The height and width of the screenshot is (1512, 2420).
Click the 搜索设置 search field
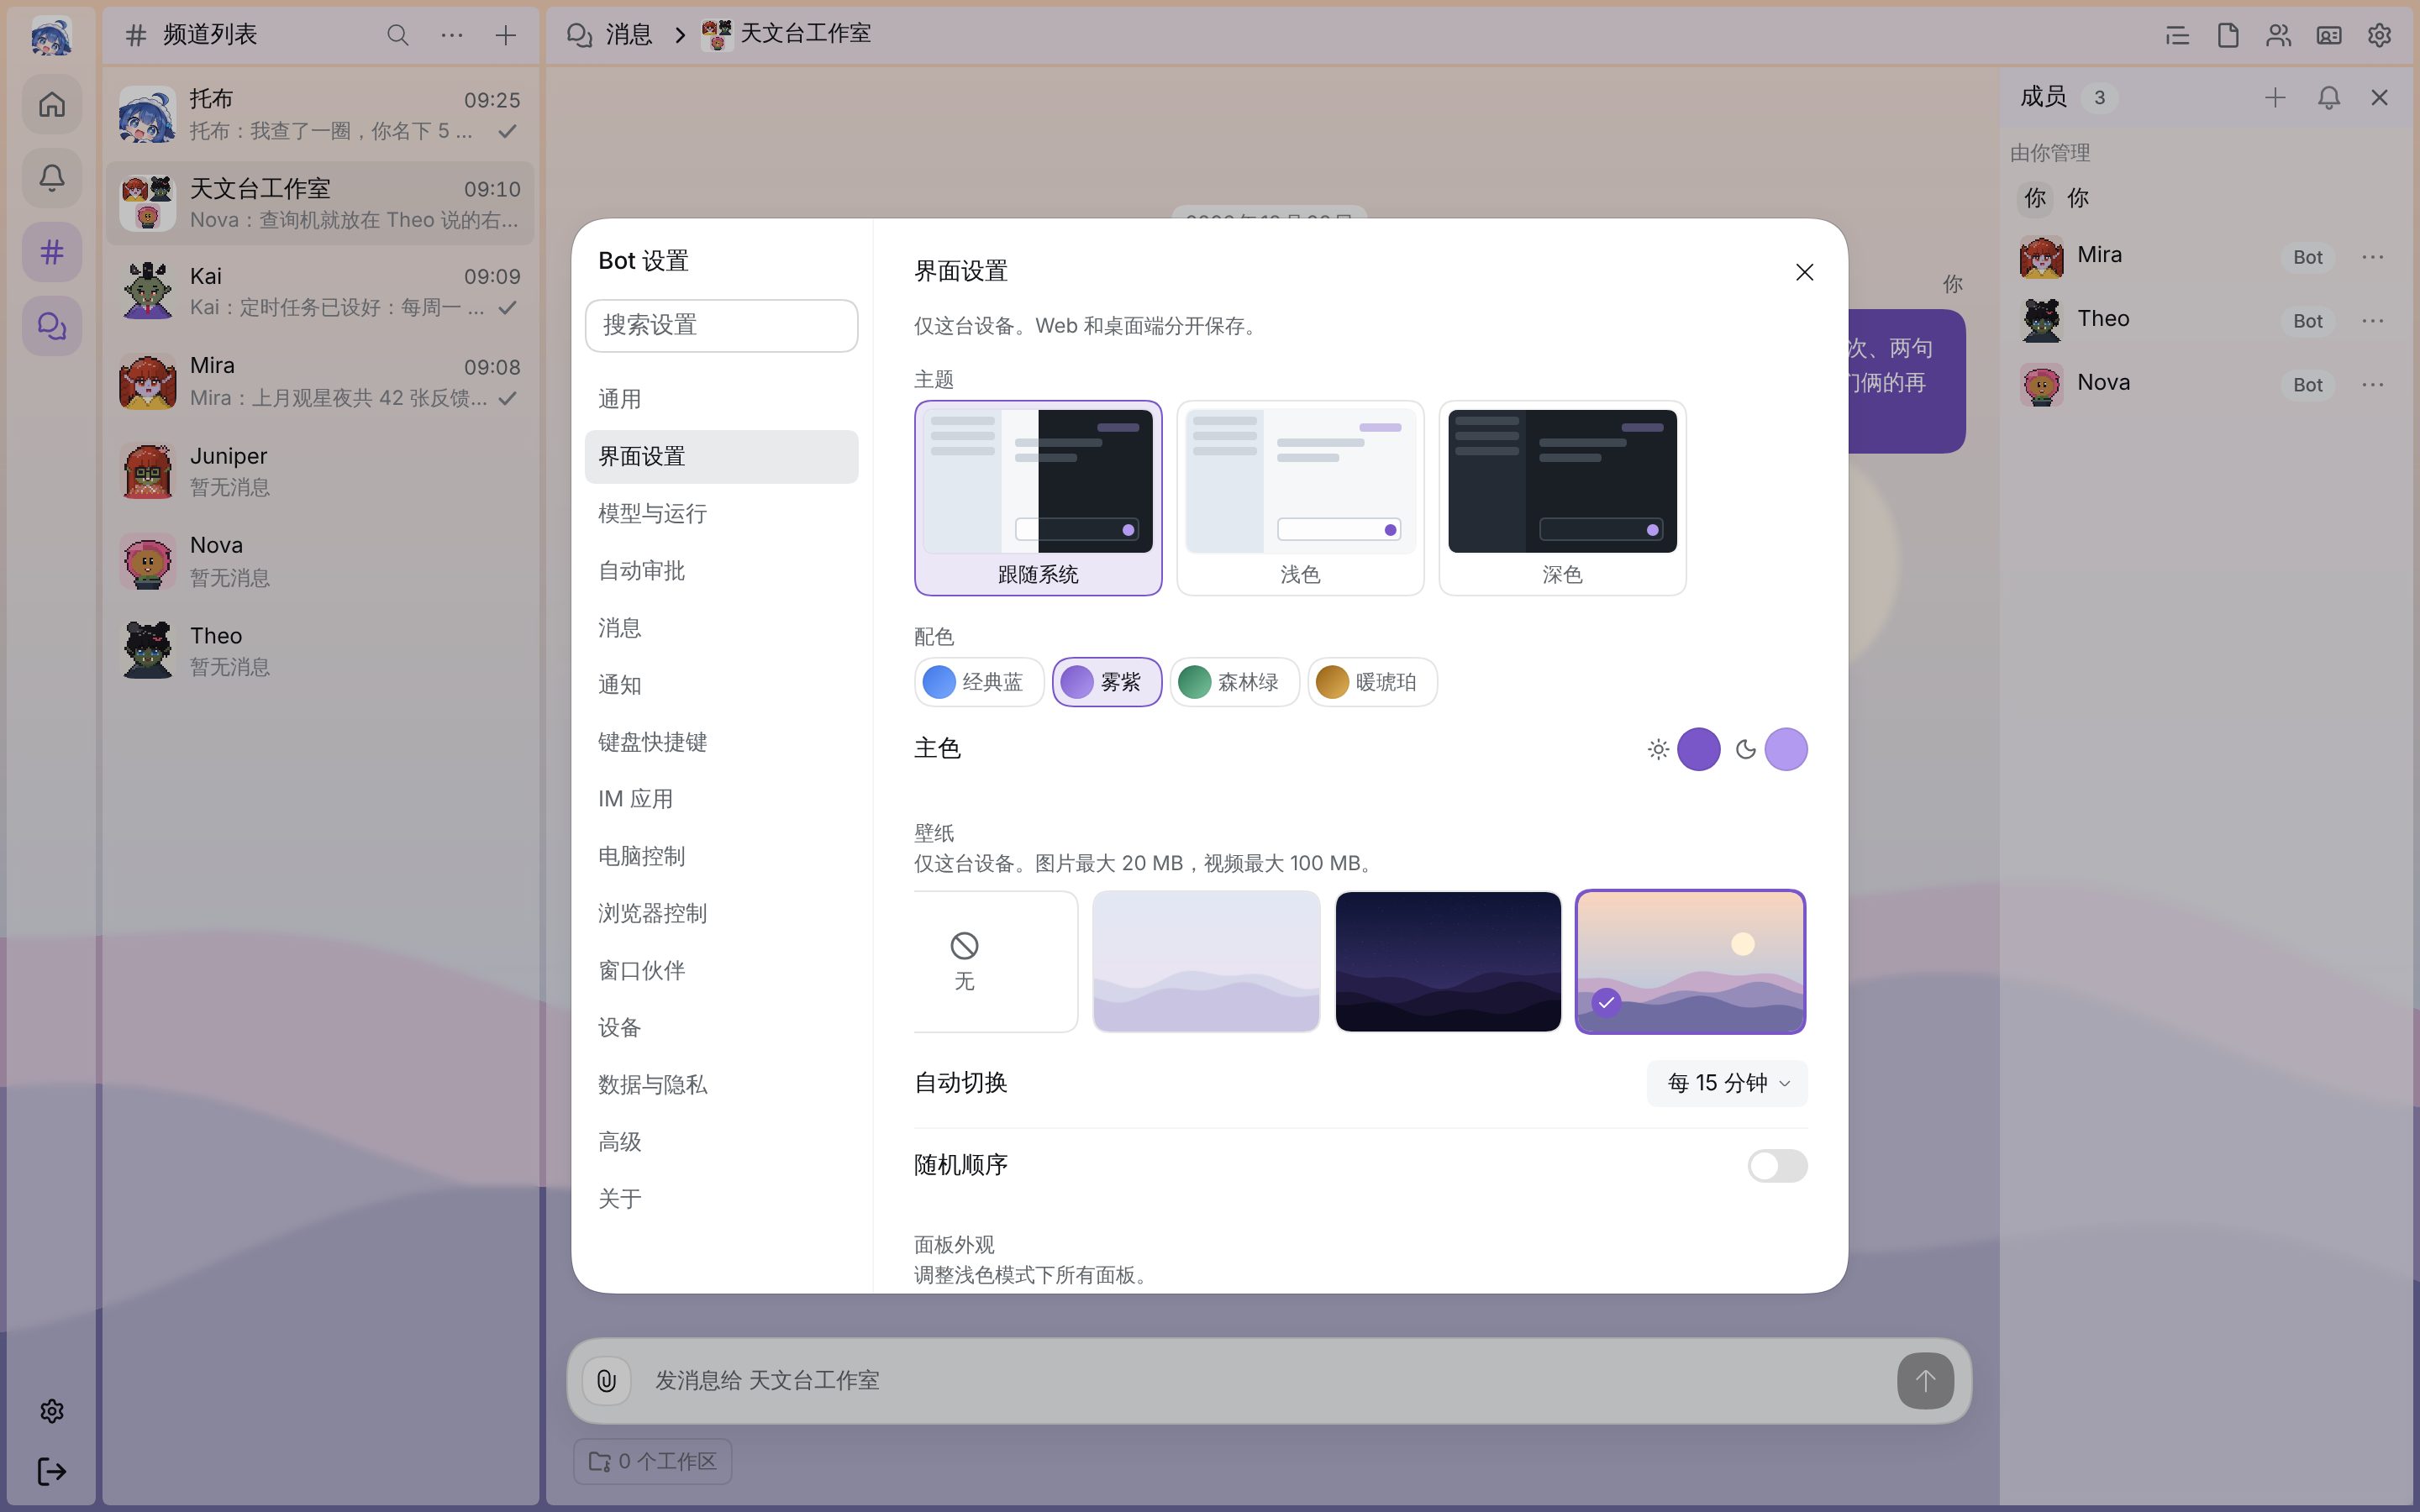[x=721, y=325]
